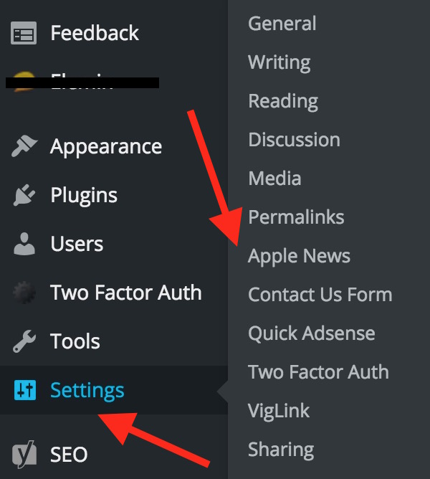Open General settings submenu item
The height and width of the screenshot is (479, 430).
(x=282, y=24)
